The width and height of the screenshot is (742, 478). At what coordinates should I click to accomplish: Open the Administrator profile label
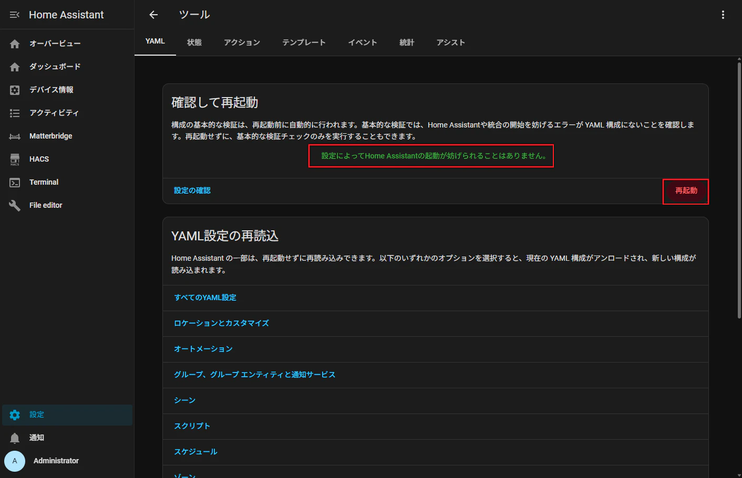click(56, 461)
